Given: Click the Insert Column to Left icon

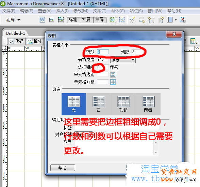Looking at the screenshot, I should [151, 20].
